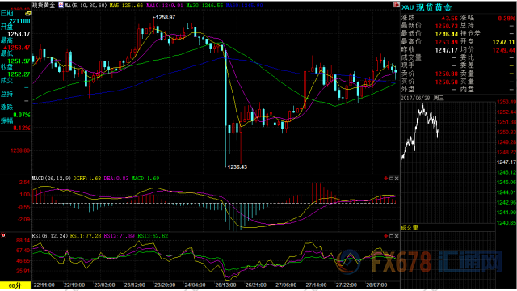The image size is (517, 291).
Task: Click red plus icon on RSI panel
Action: [386, 236]
